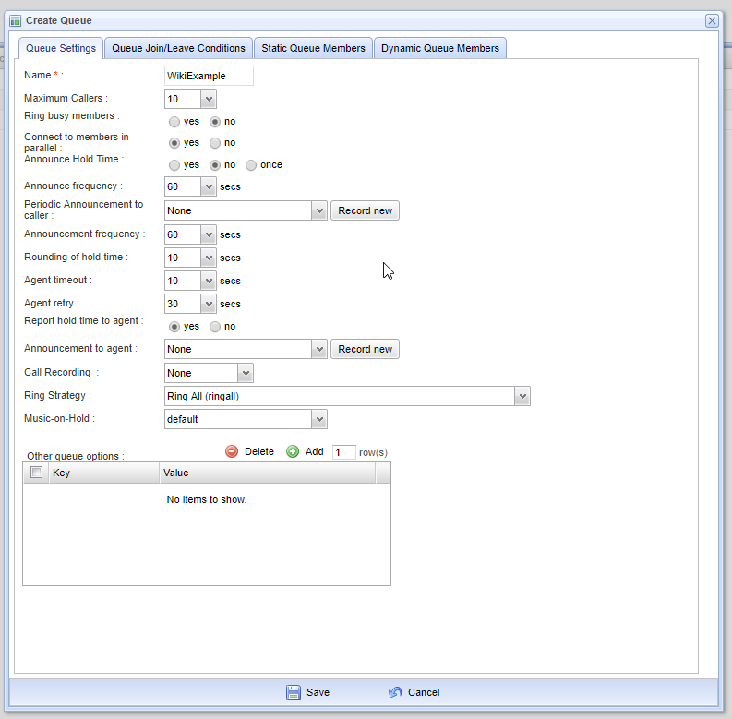
Task: Click the red Delete row icon
Action: (x=232, y=451)
